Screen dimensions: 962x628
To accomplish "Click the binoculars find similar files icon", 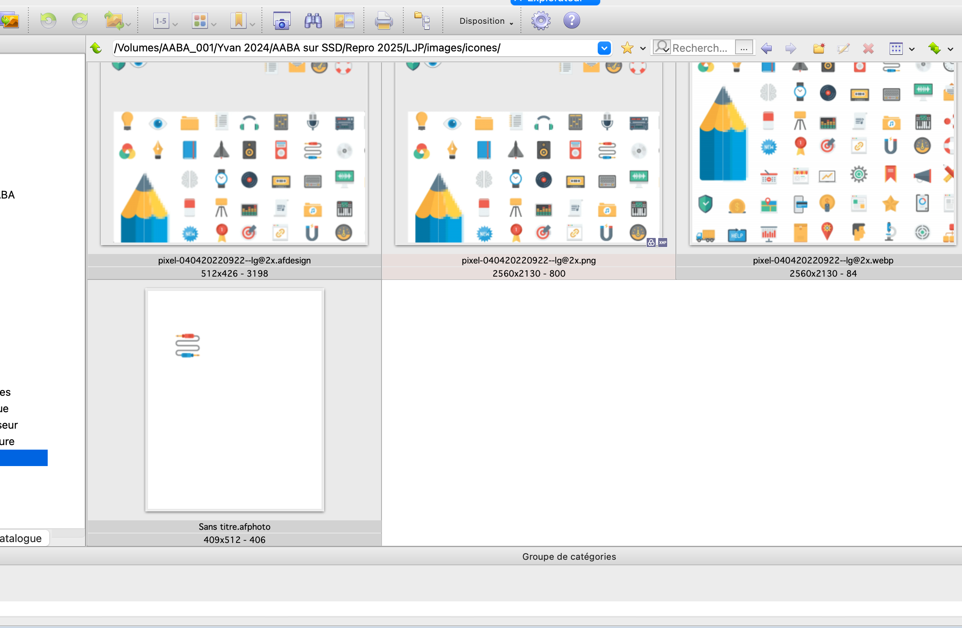I will point(313,21).
